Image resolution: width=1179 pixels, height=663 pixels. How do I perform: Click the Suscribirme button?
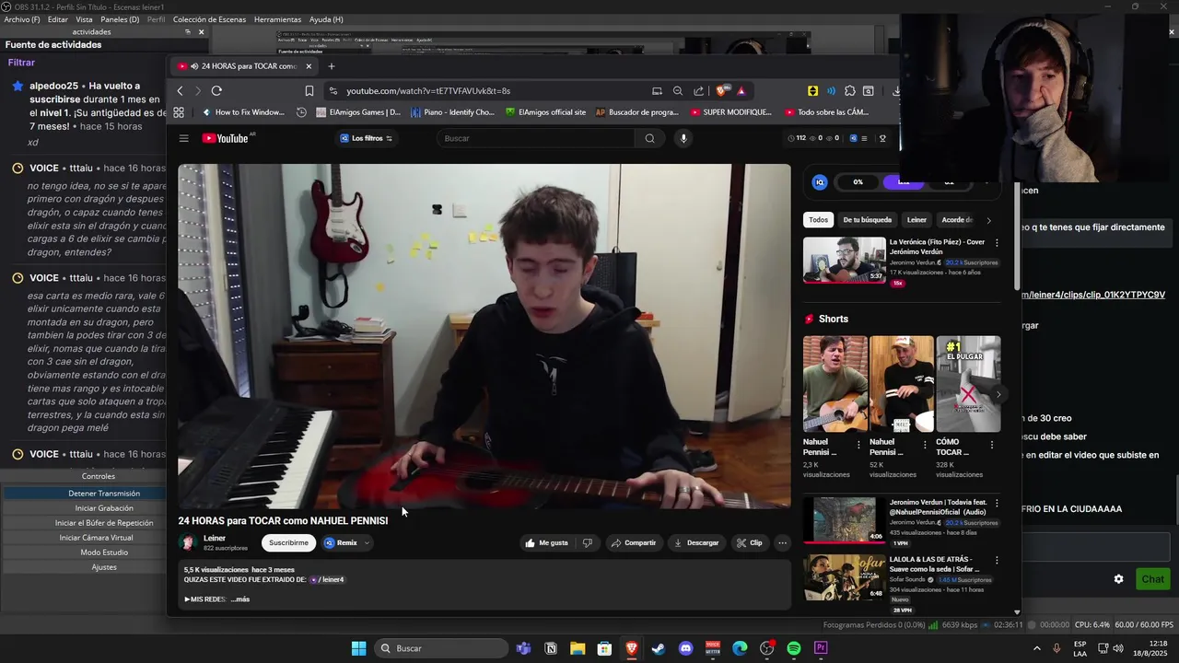pos(288,543)
